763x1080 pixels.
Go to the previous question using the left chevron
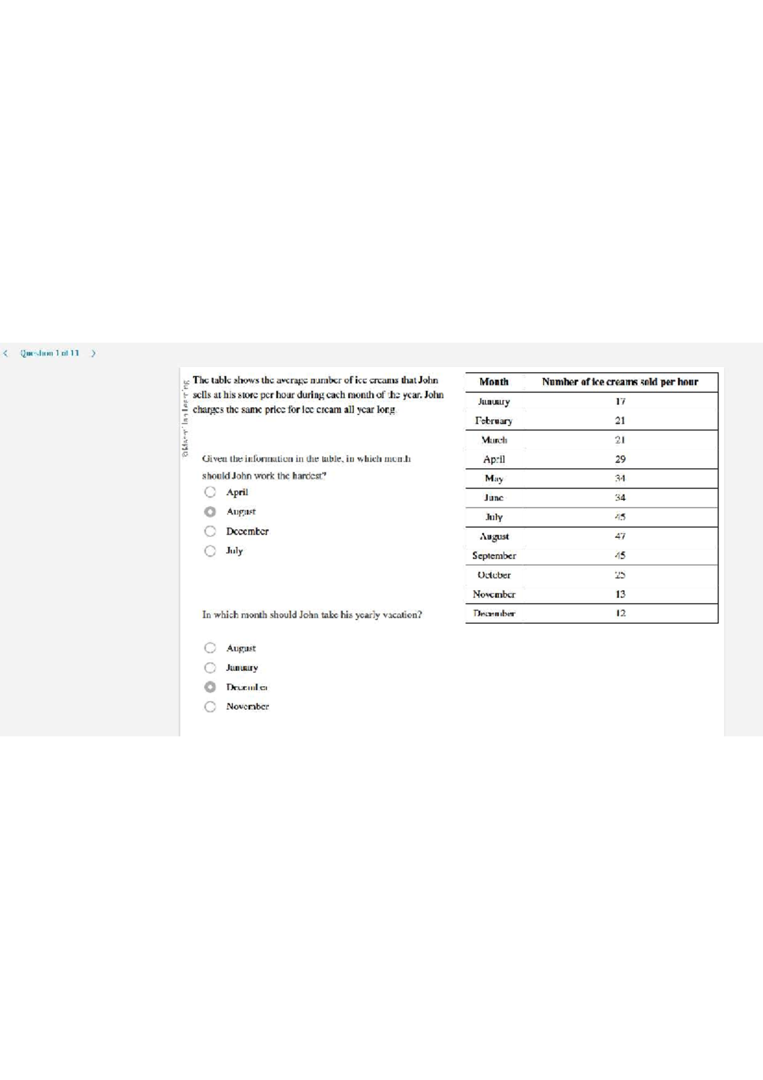(6, 353)
